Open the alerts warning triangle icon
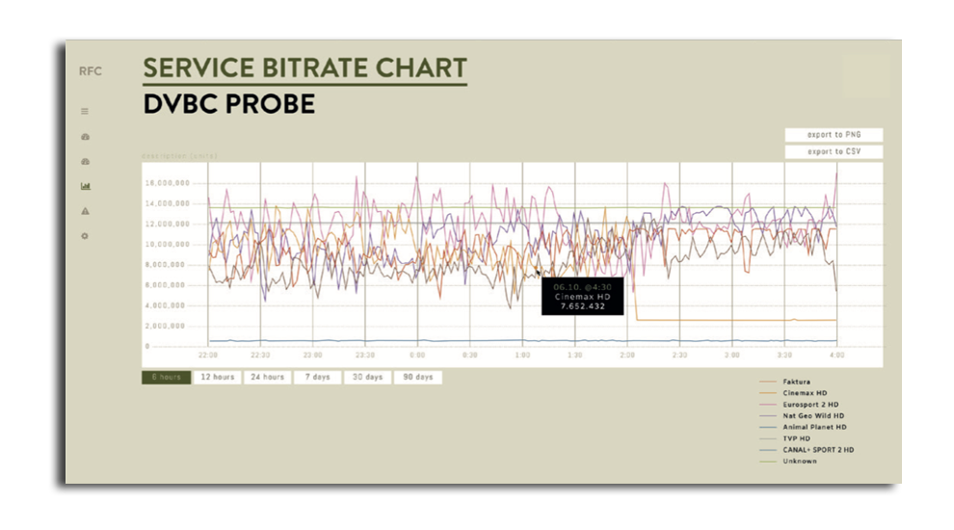 tap(85, 211)
